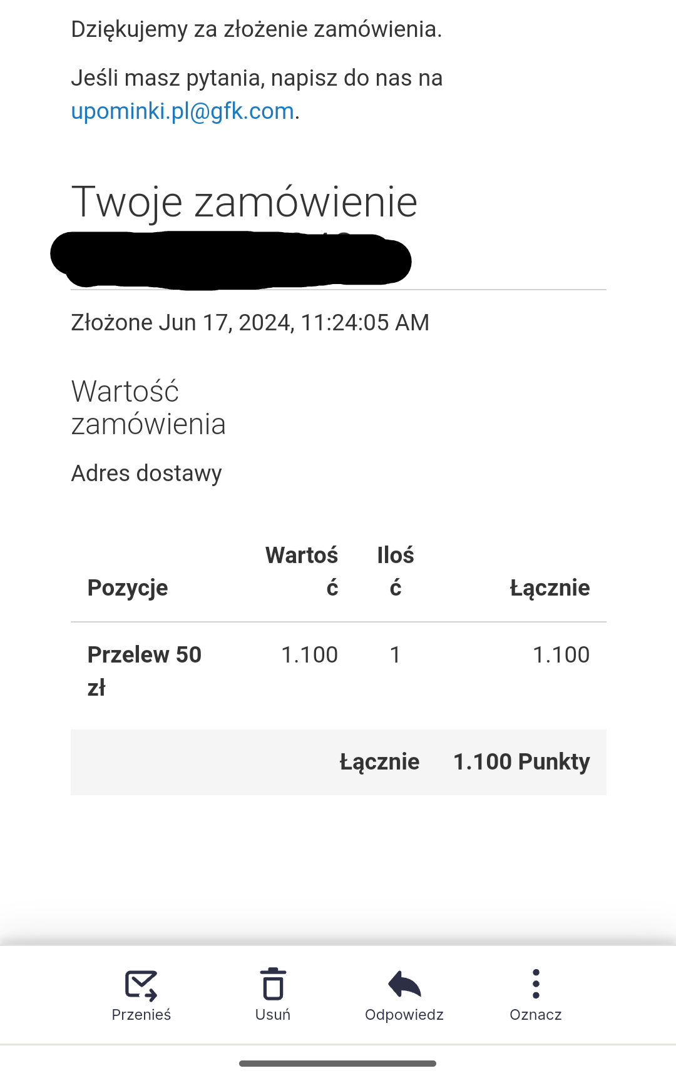Tap the Przenieś label
This screenshot has width=676, height=1083.
click(x=141, y=1015)
